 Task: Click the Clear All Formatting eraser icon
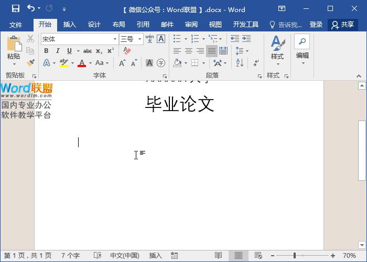127,51
